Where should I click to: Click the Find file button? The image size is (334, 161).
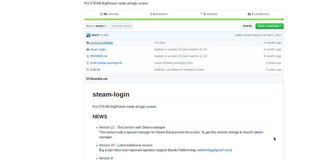pos(247,26)
